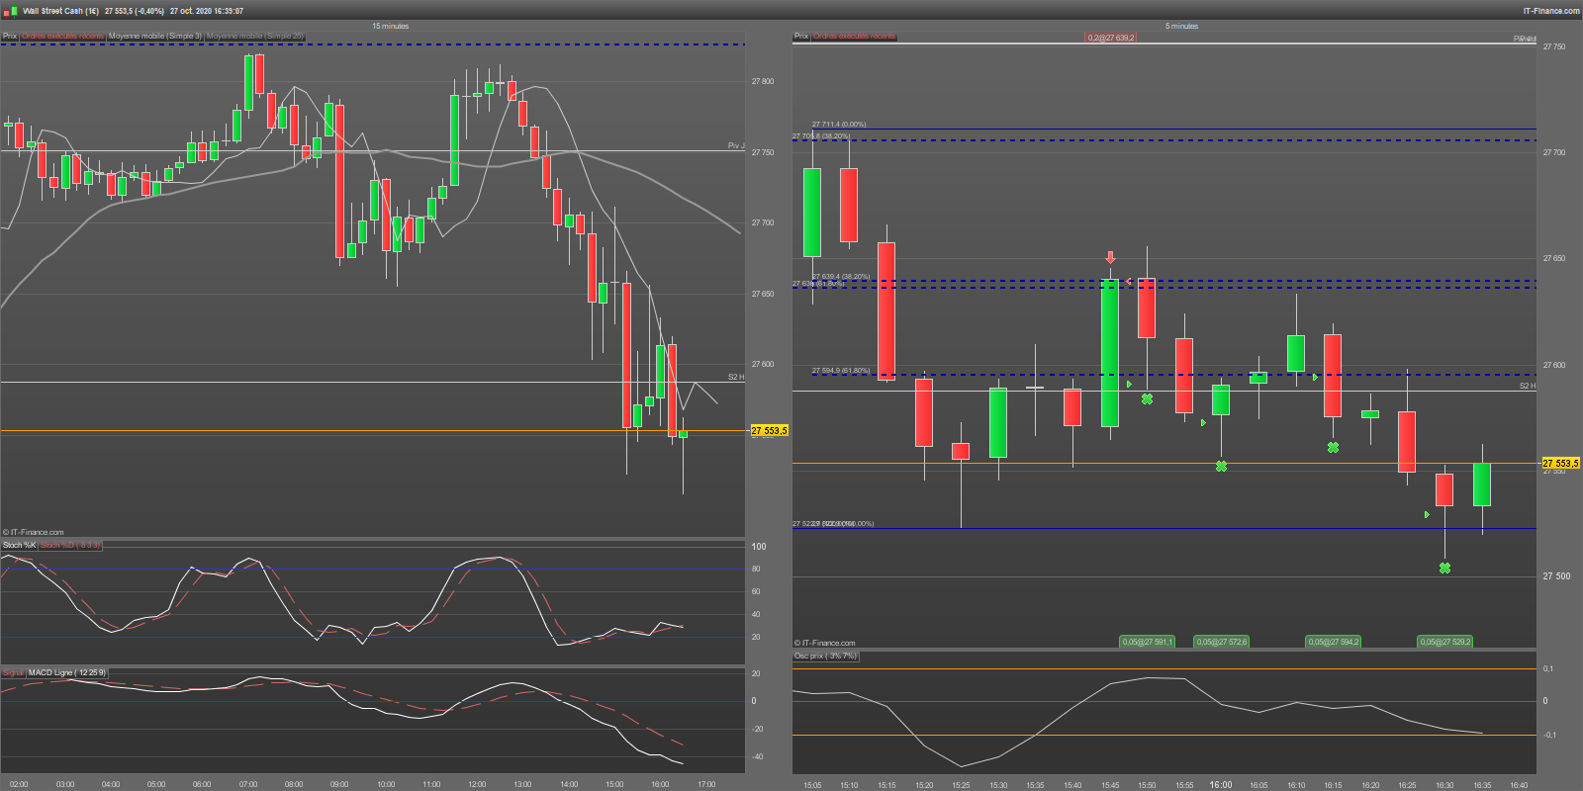Click the small red left-pointing triangle marker
Screen dimensions: 1583x791
[1128, 282]
